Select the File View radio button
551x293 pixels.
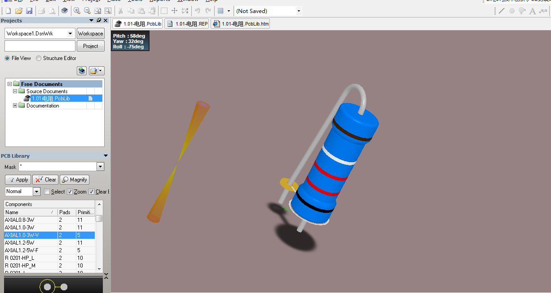point(7,58)
